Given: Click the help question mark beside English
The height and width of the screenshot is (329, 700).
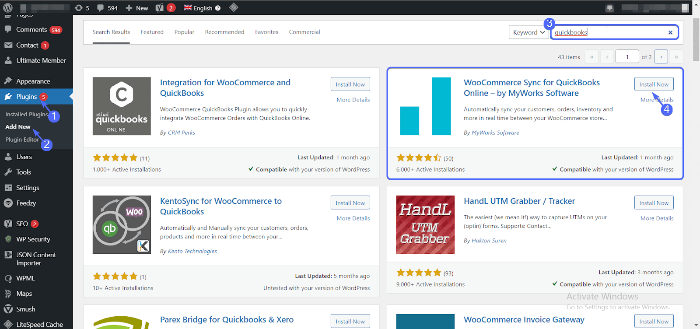Looking at the screenshot, I should tap(218, 8).
